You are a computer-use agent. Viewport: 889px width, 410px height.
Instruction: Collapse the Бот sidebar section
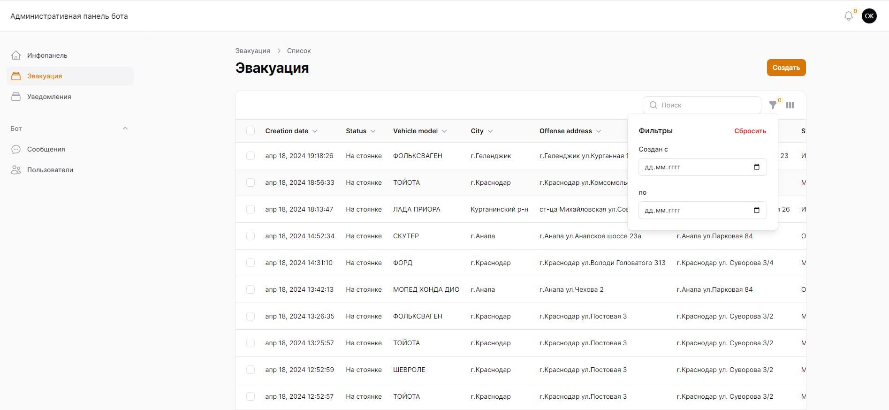125,129
